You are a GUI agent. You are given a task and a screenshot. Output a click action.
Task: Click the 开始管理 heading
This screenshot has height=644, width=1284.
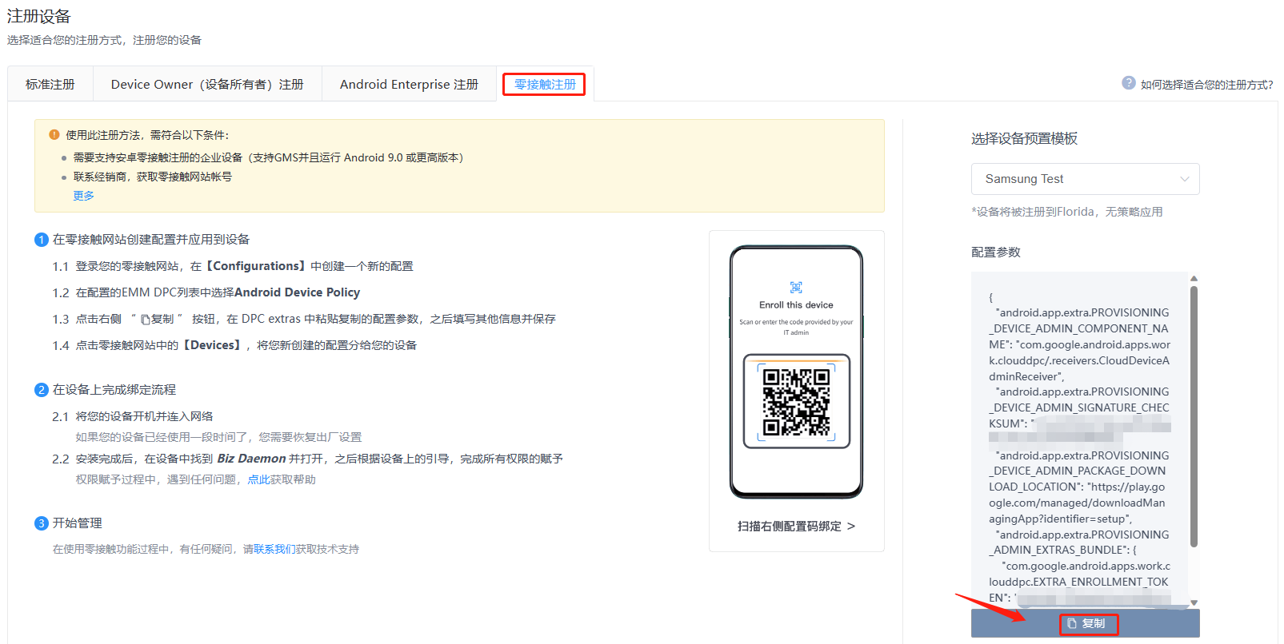(78, 523)
